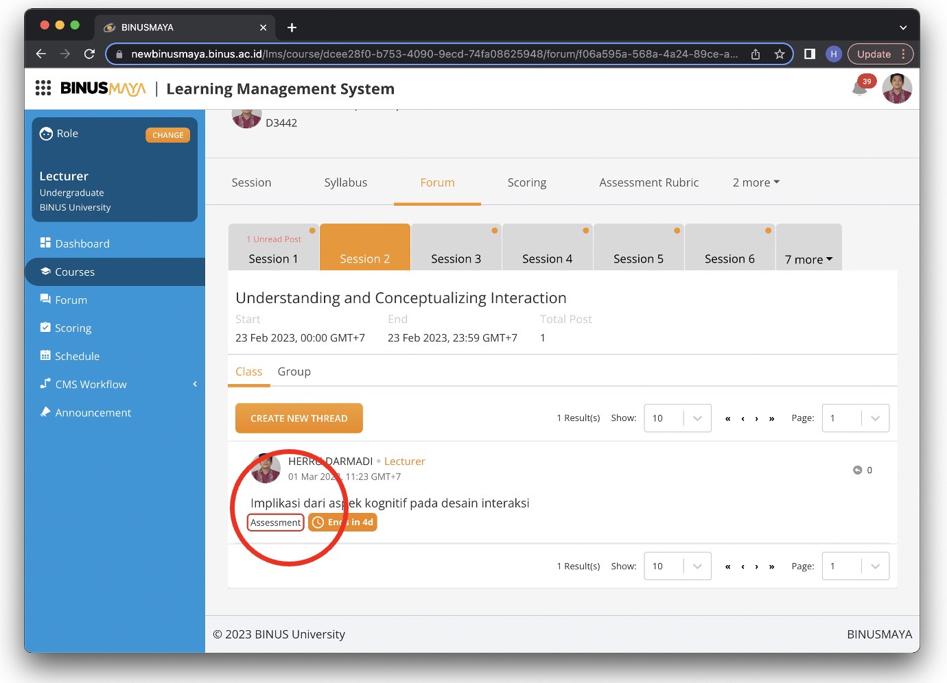947x683 pixels.
Task: Select the Scoring icon in the sidebar
Action: point(44,328)
